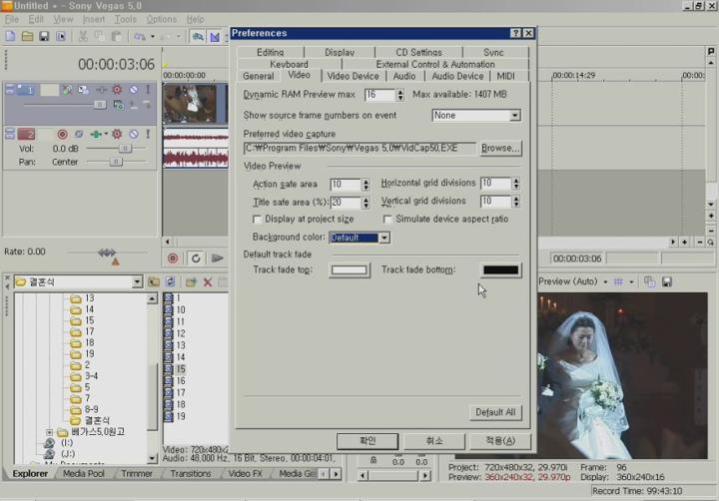Toggle Loop Playback button
The height and width of the screenshot is (501, 719).
pos(196,258)
